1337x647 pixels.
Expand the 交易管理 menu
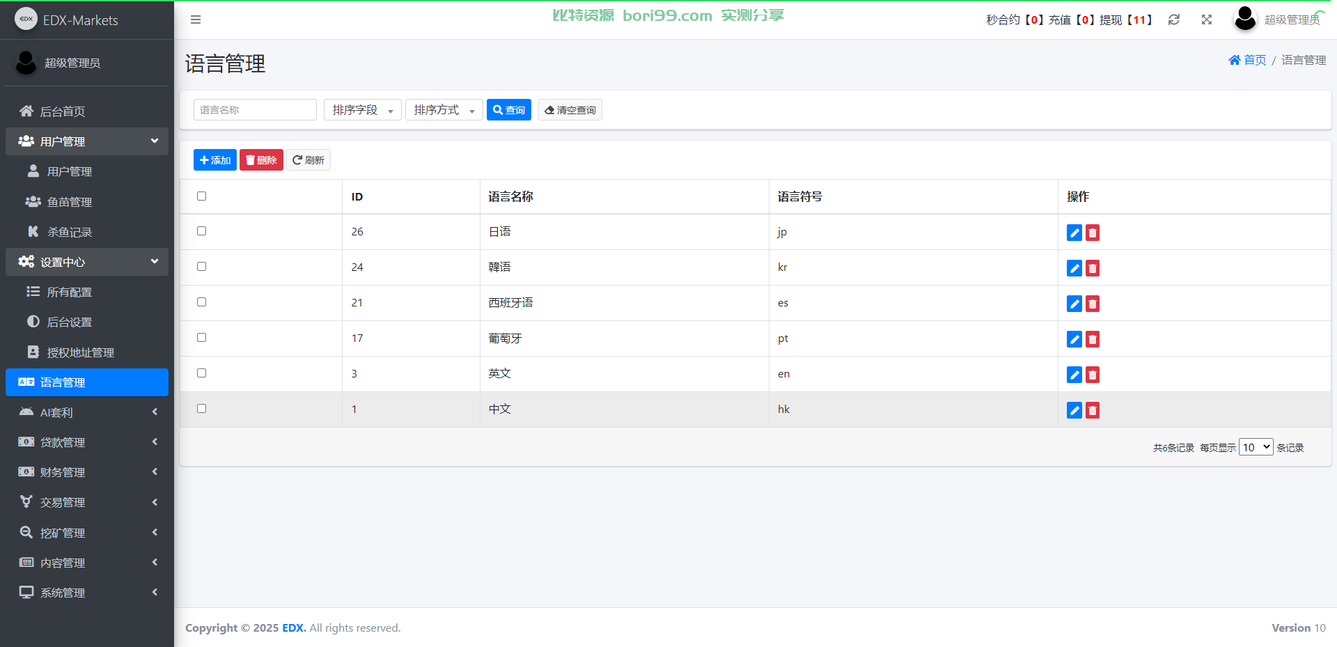pyautogui.click(x=87, y=502)
